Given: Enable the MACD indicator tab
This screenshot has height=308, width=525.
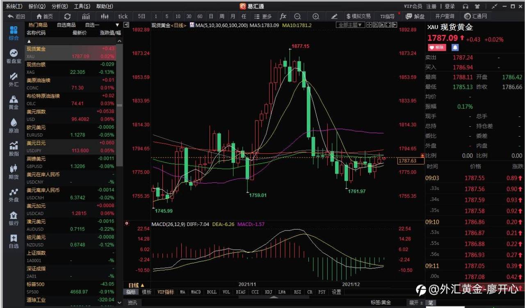Looking at the screenshot, I should 196,292.
